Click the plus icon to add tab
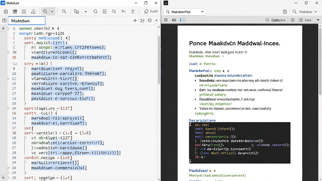 tap(135, 20)
